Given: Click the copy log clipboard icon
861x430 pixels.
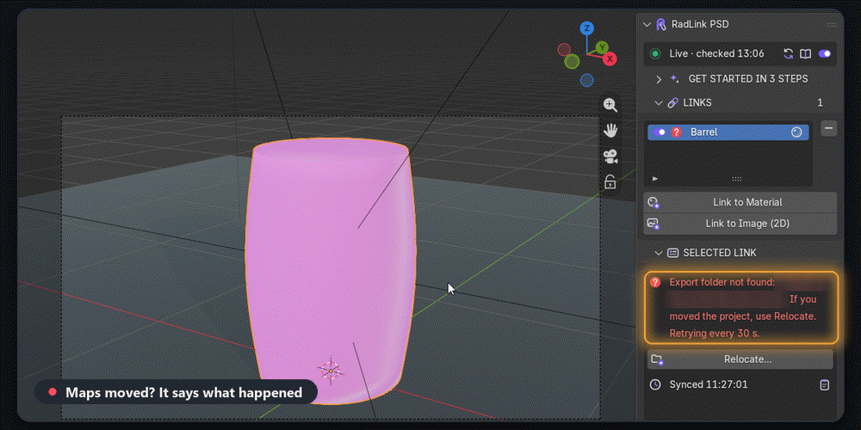Looking at the screenshot, I should click(x=824, y=384).
